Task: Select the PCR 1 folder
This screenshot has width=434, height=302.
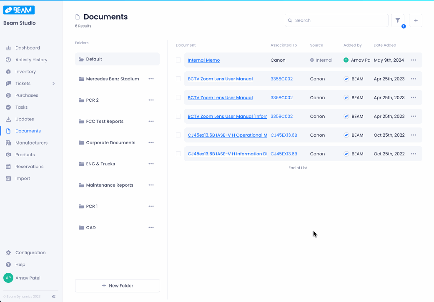Action: [92, 206]
